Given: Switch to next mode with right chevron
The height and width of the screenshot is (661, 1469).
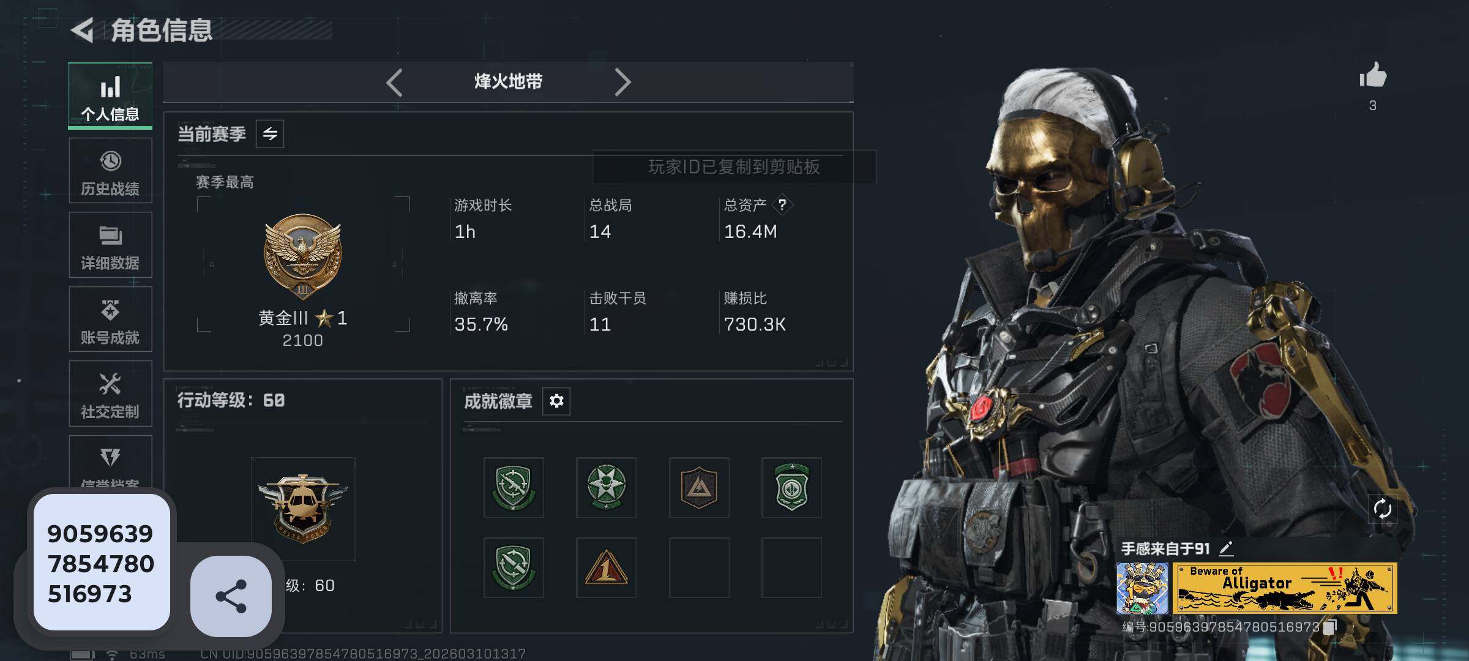Looking at the screenshot, I should (x=622, y=82).
